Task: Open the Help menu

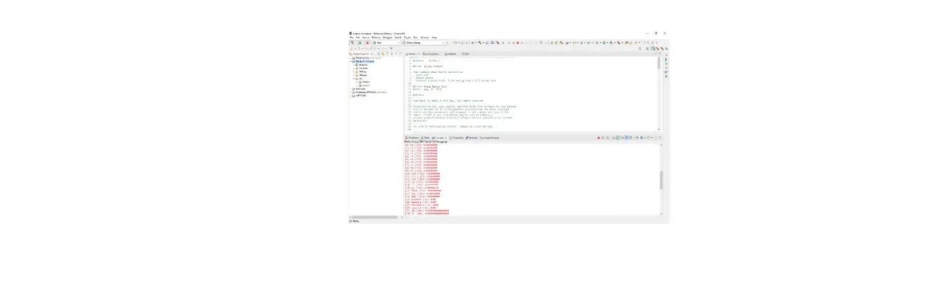Action: tap(434, 38)
